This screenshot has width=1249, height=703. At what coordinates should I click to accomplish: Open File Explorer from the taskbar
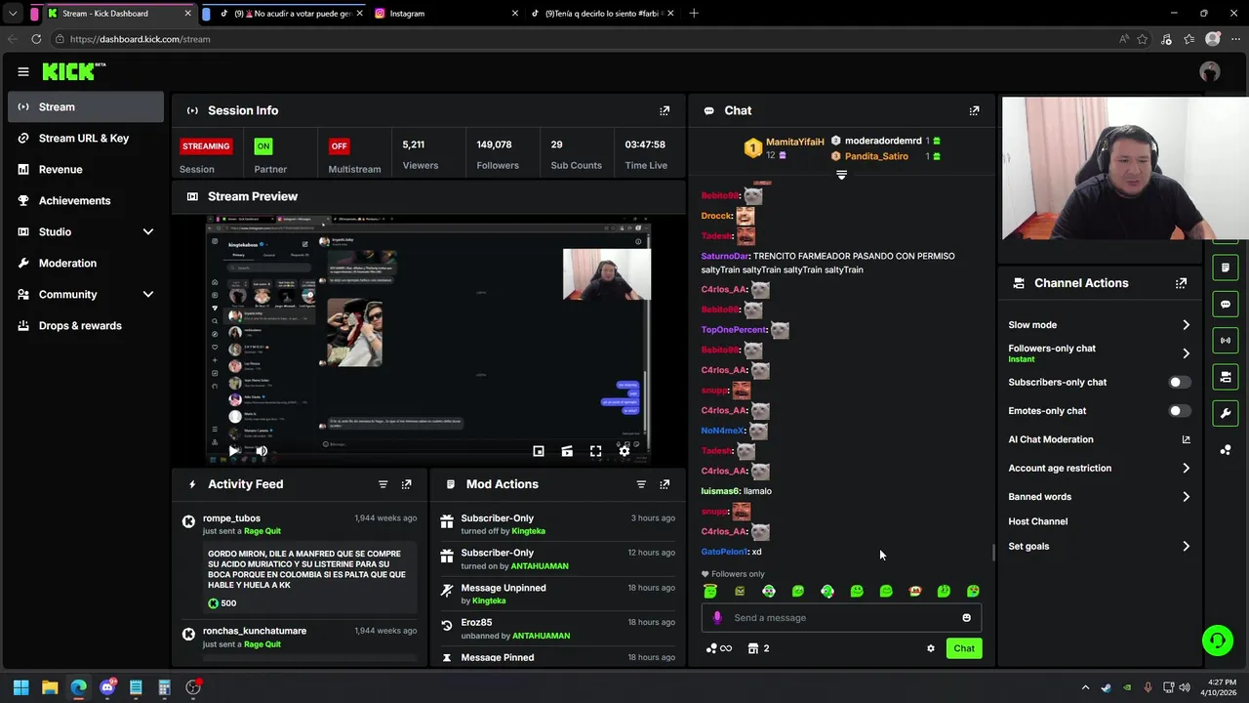coord(50,687)
